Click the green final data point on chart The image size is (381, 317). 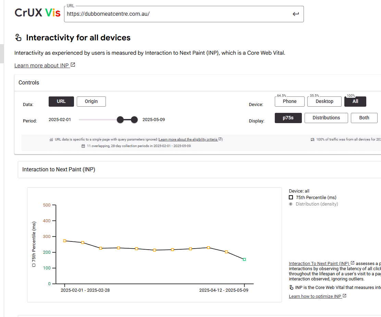coord(244,260)
